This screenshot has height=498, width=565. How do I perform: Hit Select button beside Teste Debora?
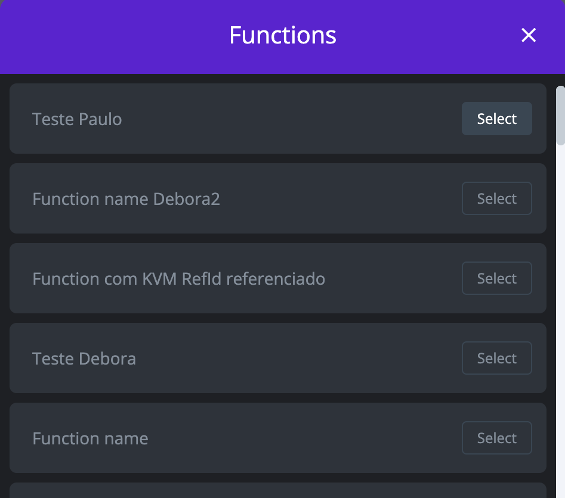(x=496, y=358)
